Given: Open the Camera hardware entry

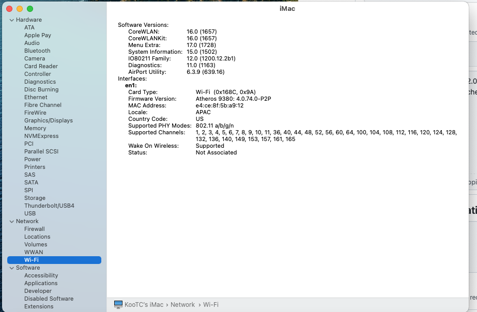Looking at the screenshot, I should click(x=35, y=58).
